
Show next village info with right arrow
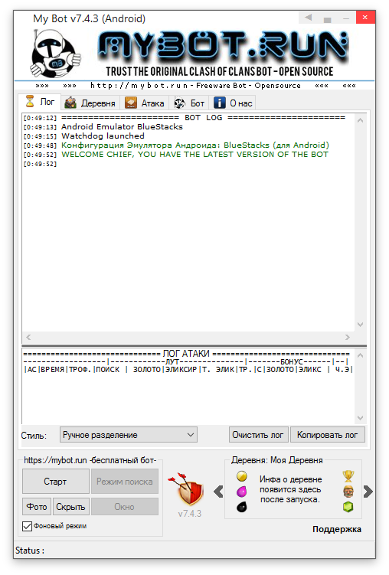pyautogui.click(x=368, y=492)
